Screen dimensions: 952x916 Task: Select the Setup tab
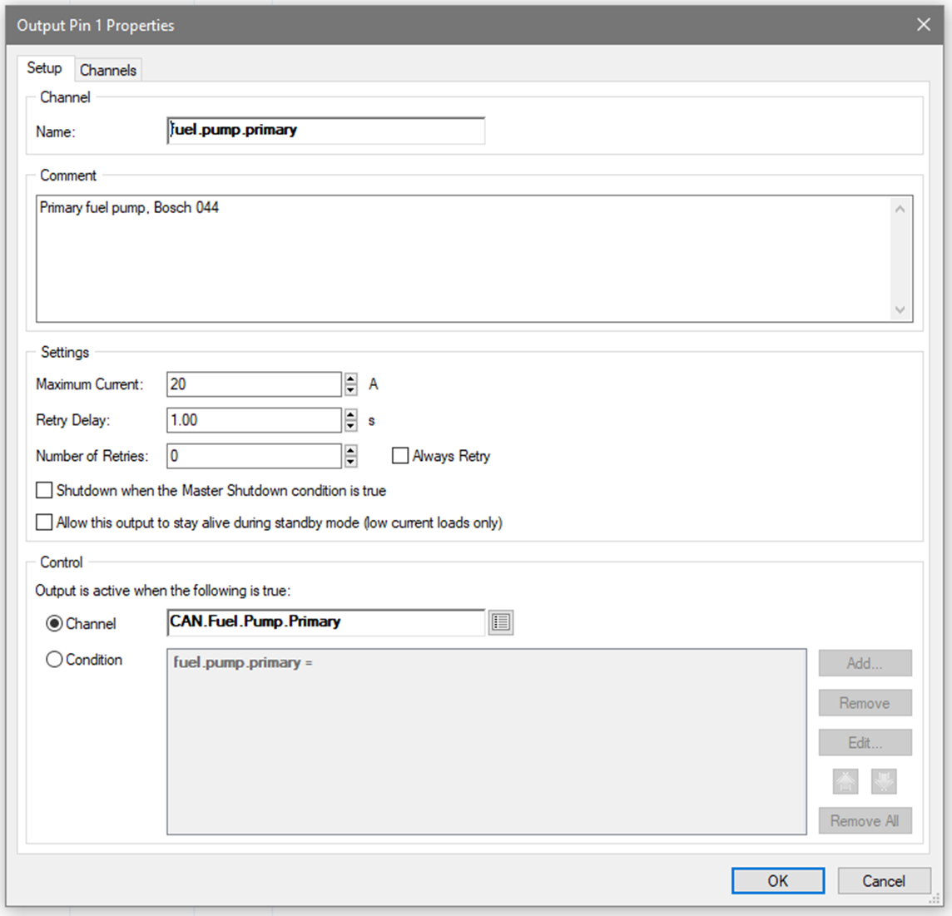pos(44,68)
